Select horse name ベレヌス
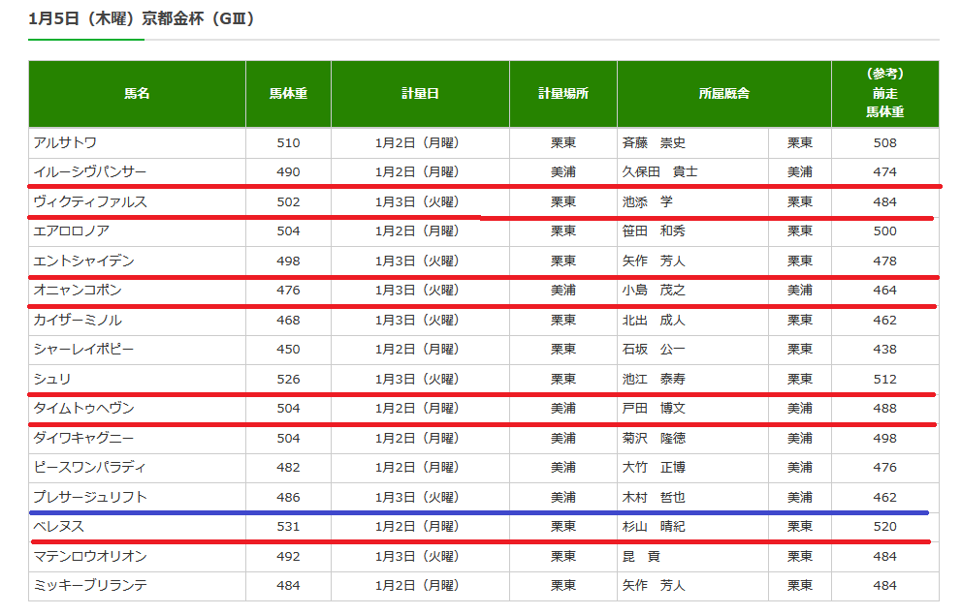 [x=59, y=526]
